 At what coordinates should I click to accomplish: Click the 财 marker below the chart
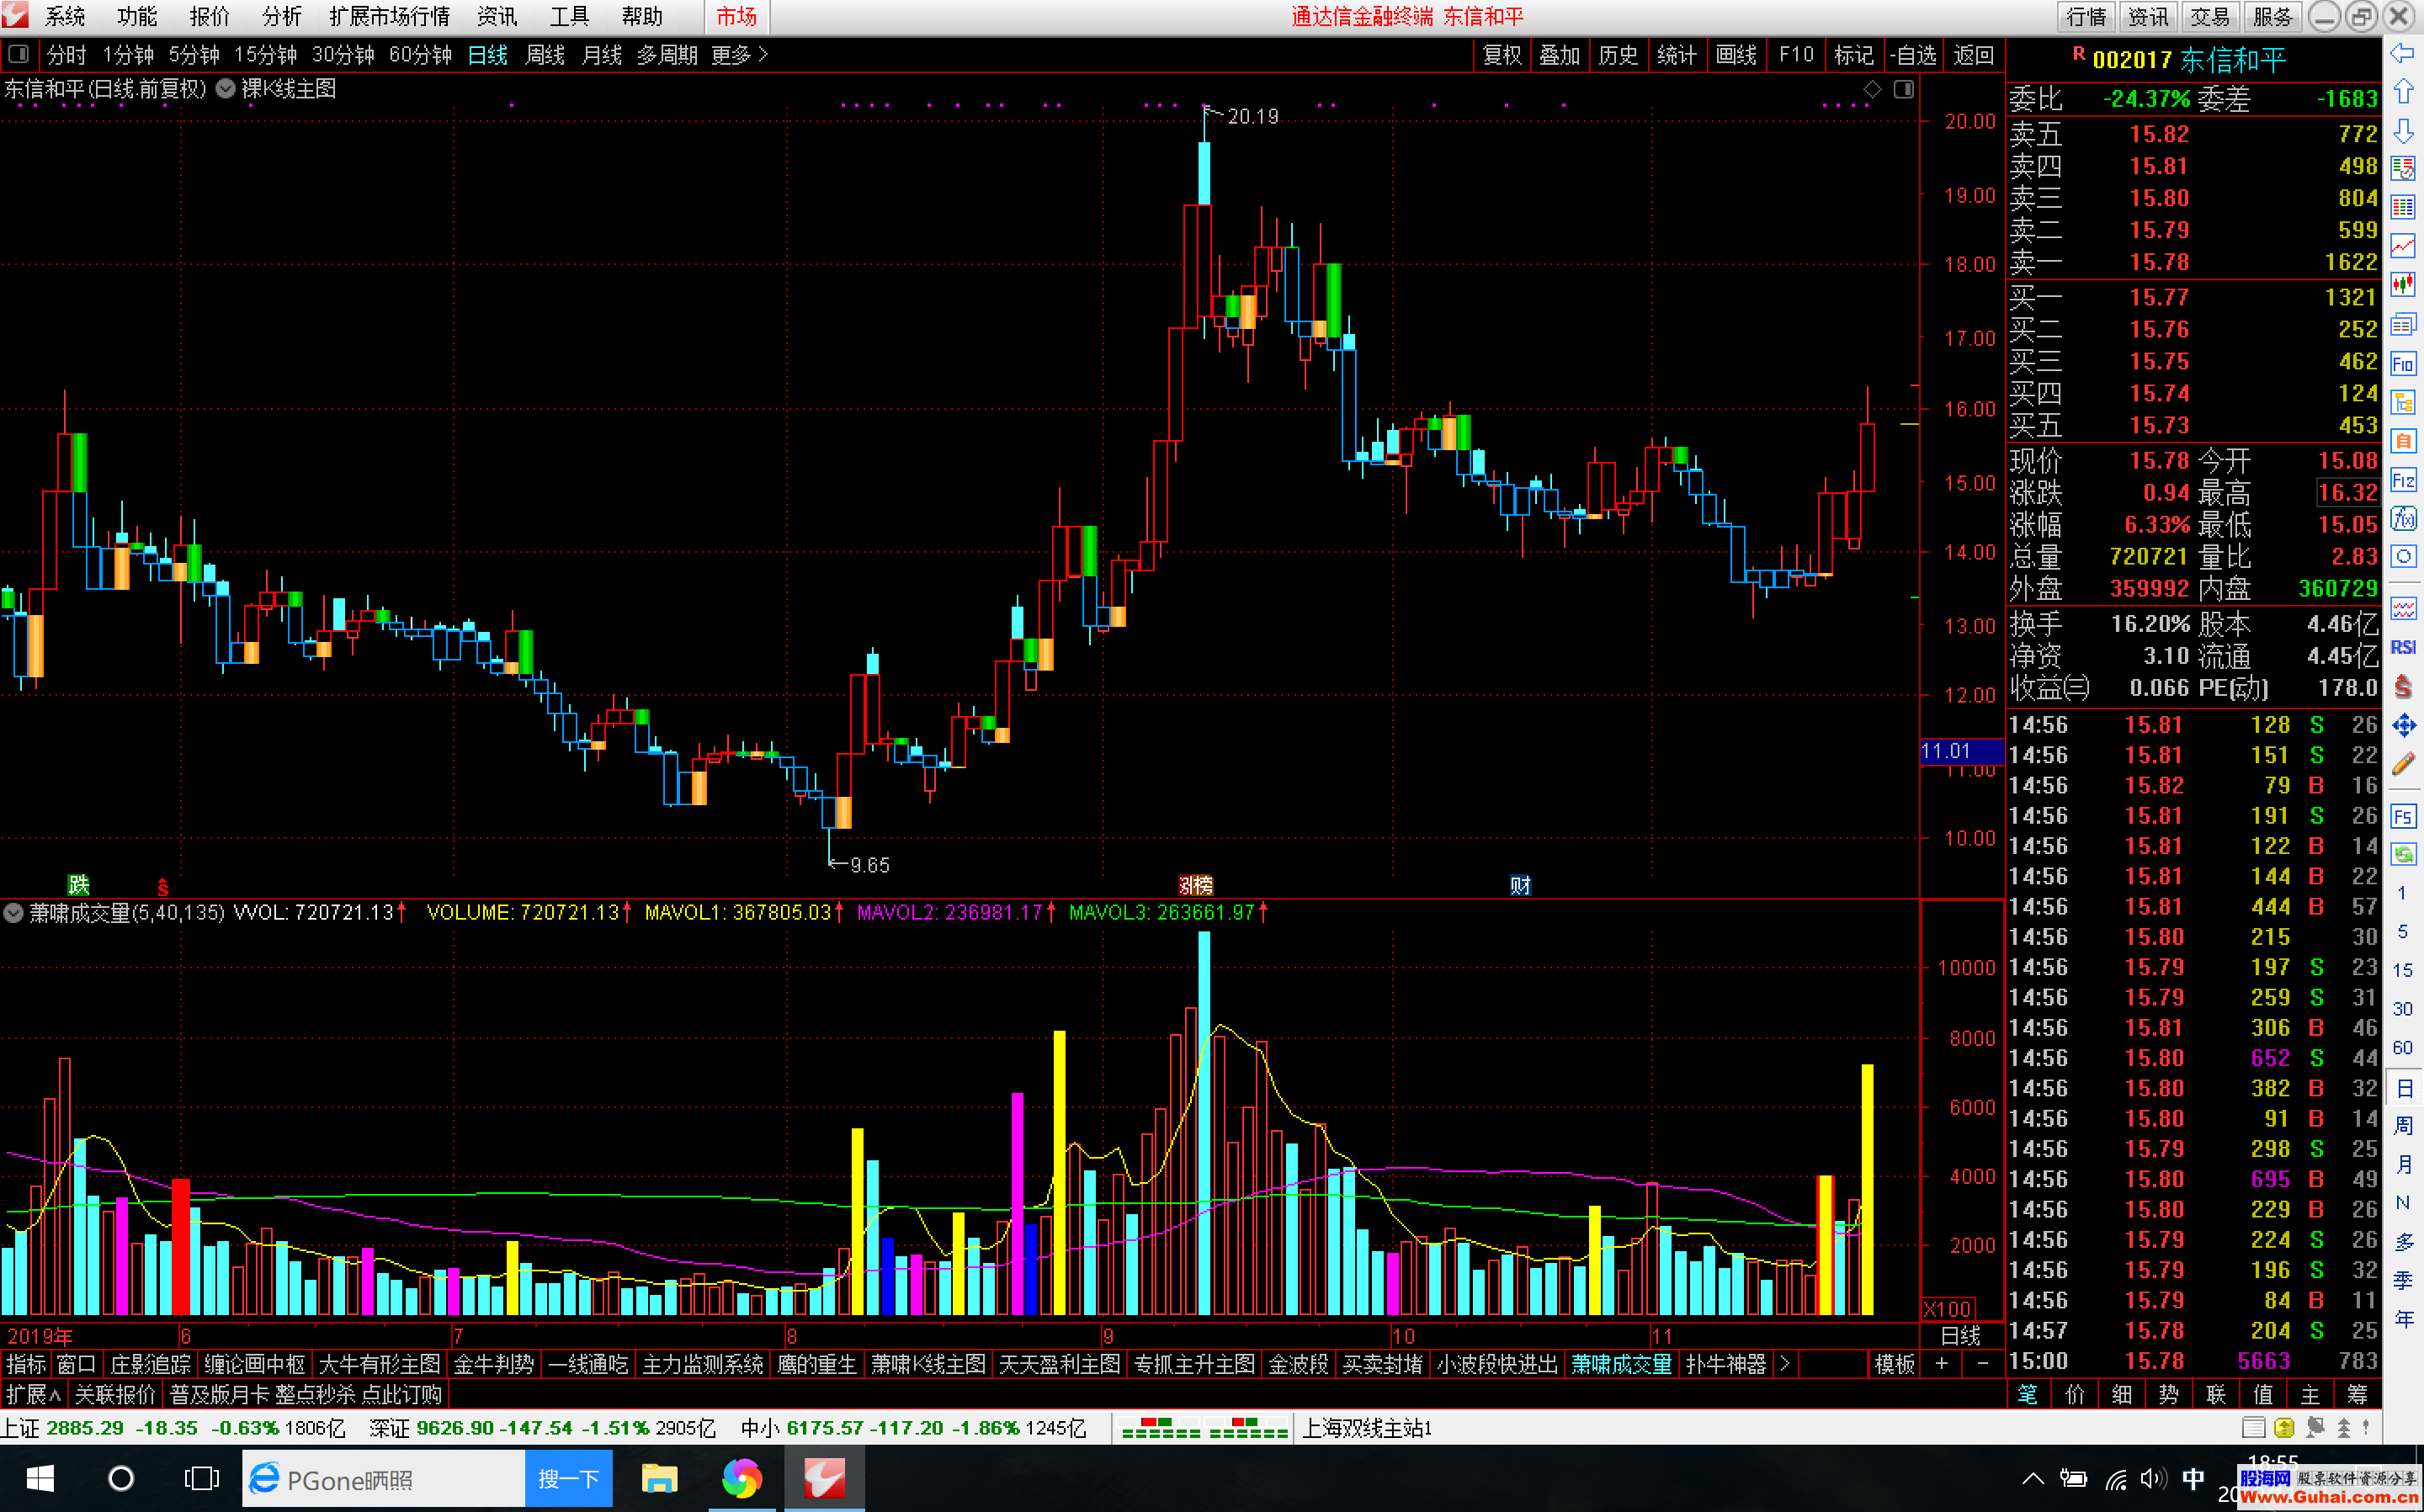tap(1520, 885)
